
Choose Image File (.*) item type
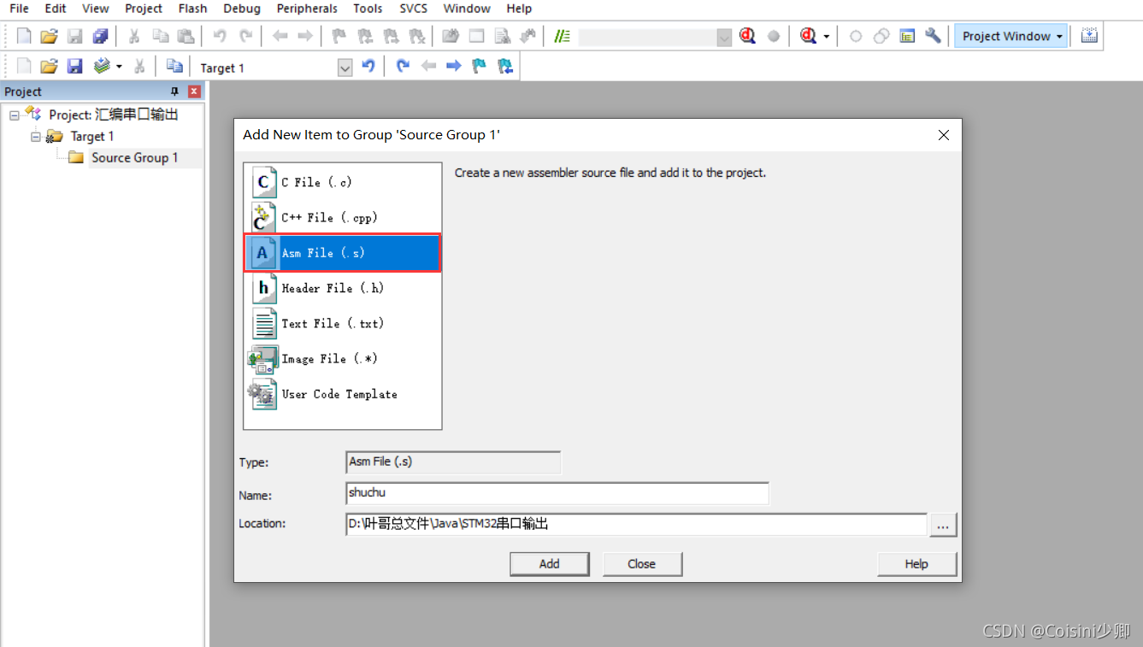tap(342, 359)
